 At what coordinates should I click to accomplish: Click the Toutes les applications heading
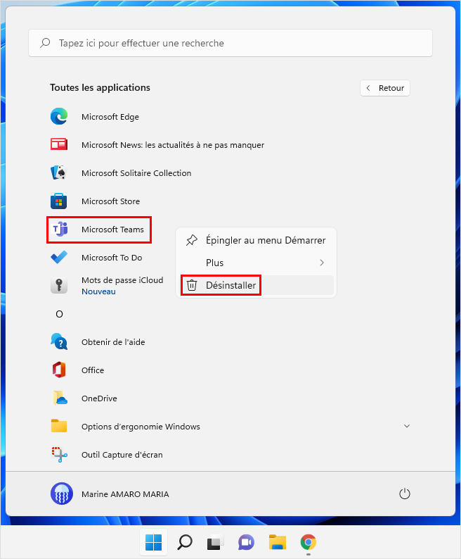[100, 87]
